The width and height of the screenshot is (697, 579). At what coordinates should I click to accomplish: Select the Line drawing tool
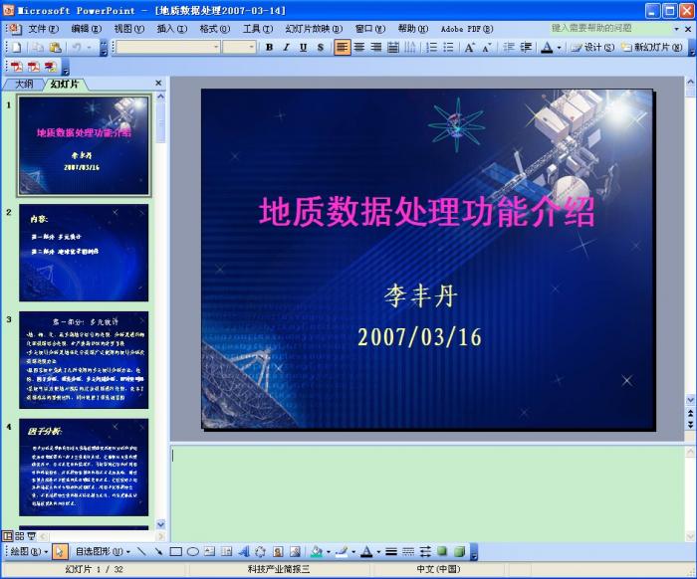141,551
